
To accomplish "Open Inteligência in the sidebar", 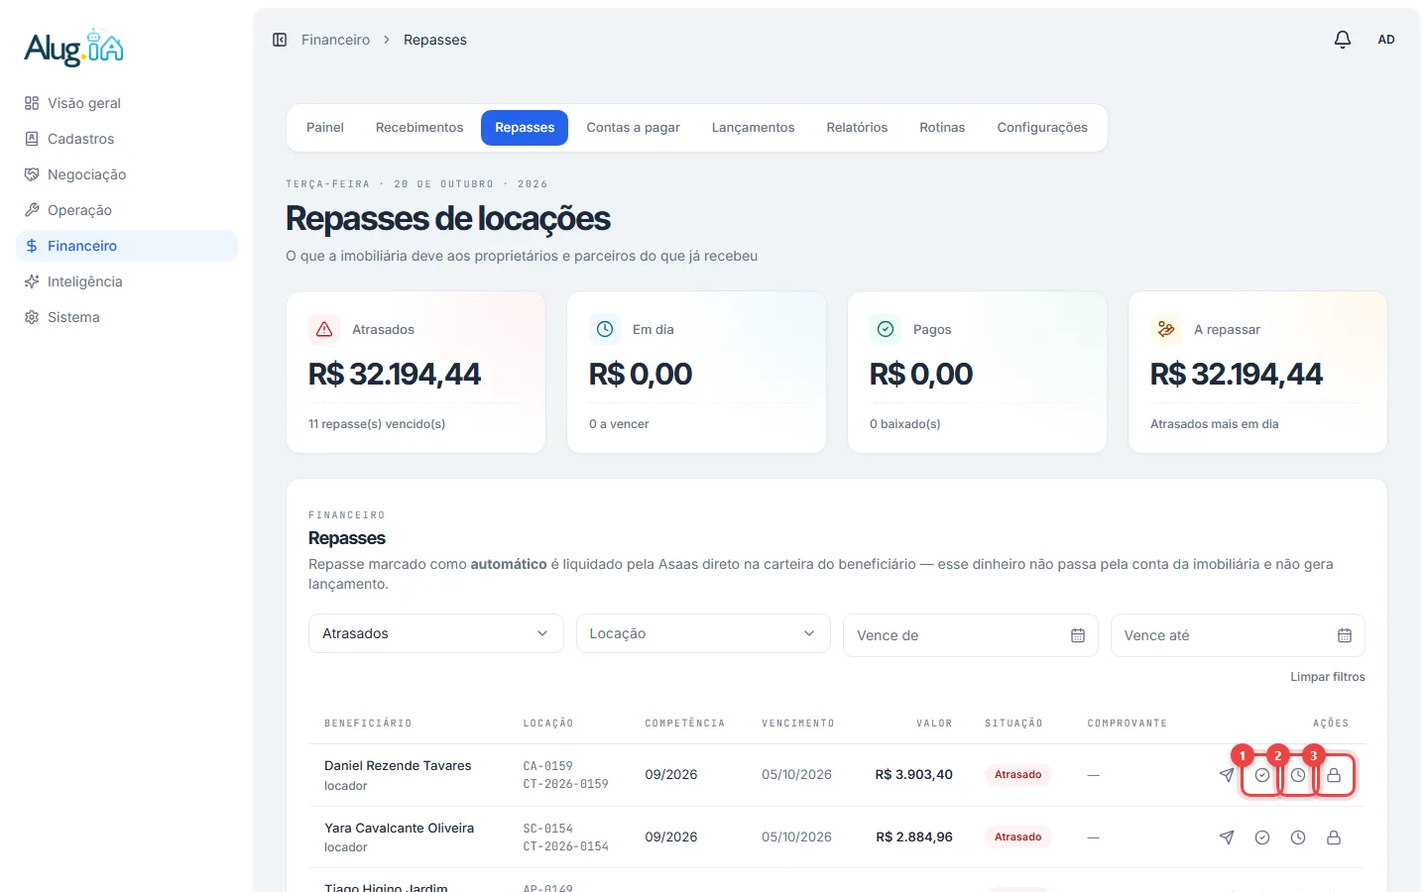I will click(x=127, y=281).
